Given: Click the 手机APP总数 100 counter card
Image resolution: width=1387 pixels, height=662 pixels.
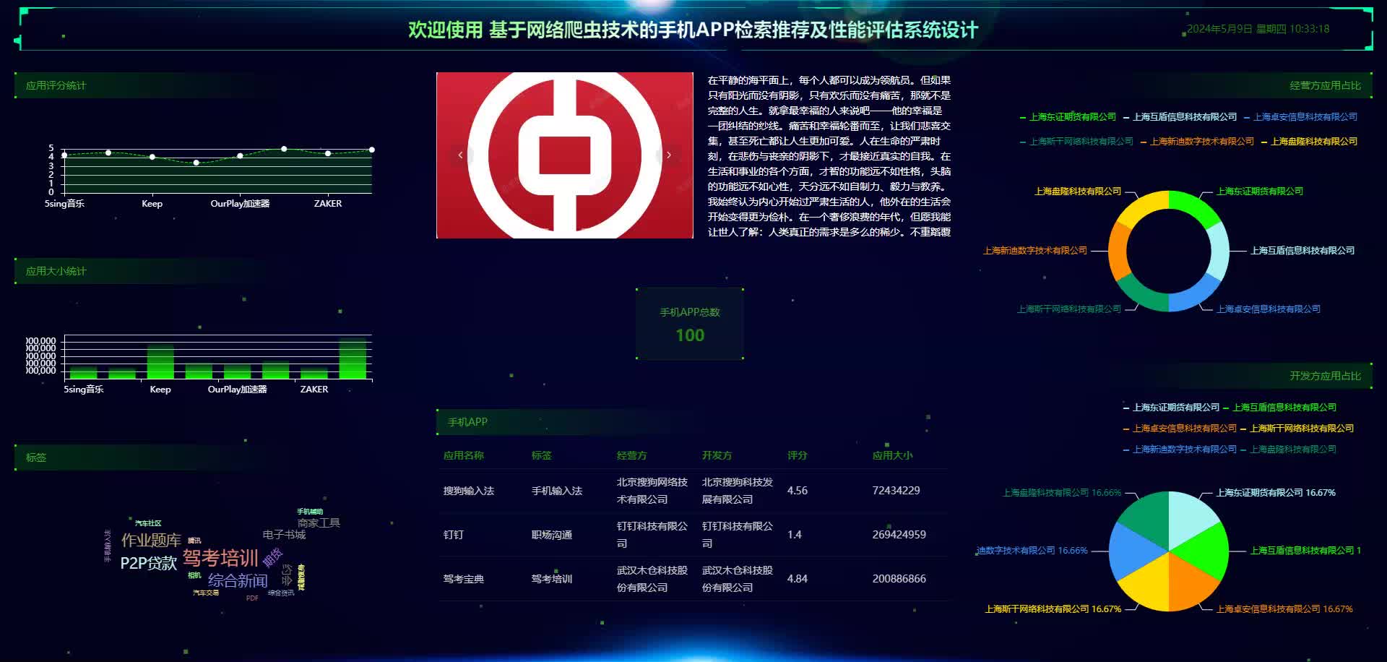Looking at the screenshot, I should click(690, 324).
